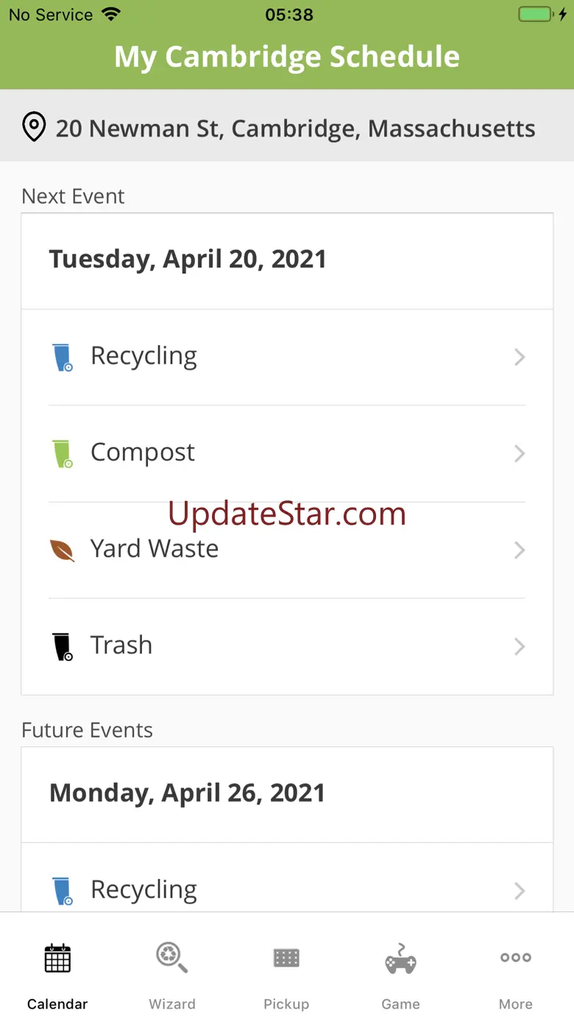Click the brown Yard Waste leaf icon
Image resolution: width=574 pixels, height=1022 pixels.
coord(63,550)
